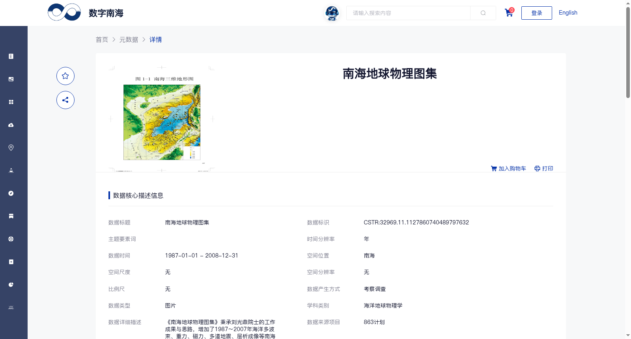The image size is (631, 339).
Task: Click the 时间分辨率 value 年
Action: [x=366, y=239]
